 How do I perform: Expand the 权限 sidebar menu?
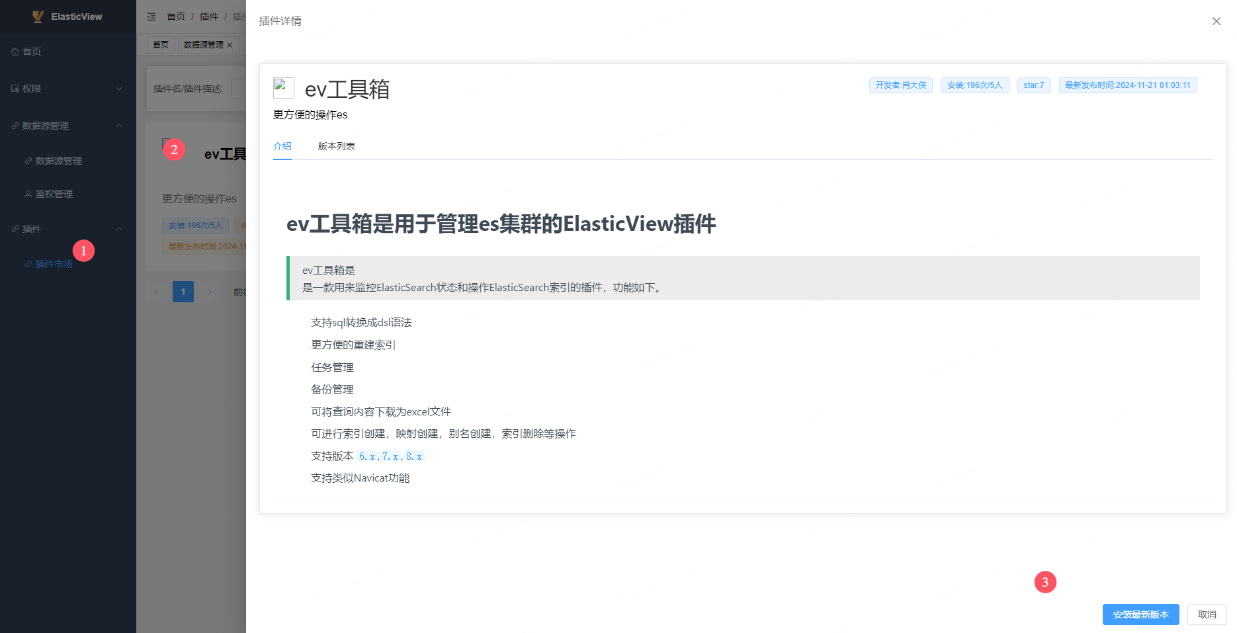pos(66,89)
